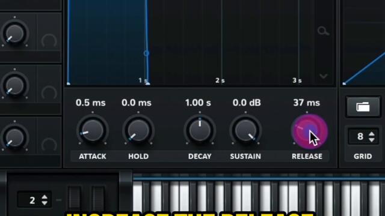Click the Decay knob
Image resolution: width=385 pixels, height=216 pixels.
tap(200, 131)
